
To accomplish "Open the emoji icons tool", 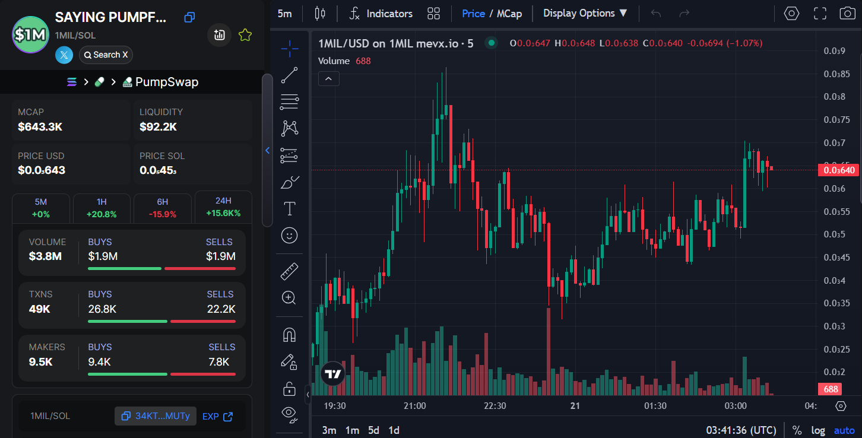I will 289,236.
